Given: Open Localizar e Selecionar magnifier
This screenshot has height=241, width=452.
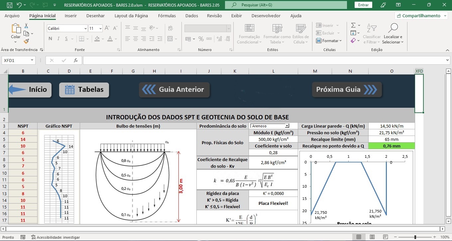Looking at the screenshot, I should 393,33.
